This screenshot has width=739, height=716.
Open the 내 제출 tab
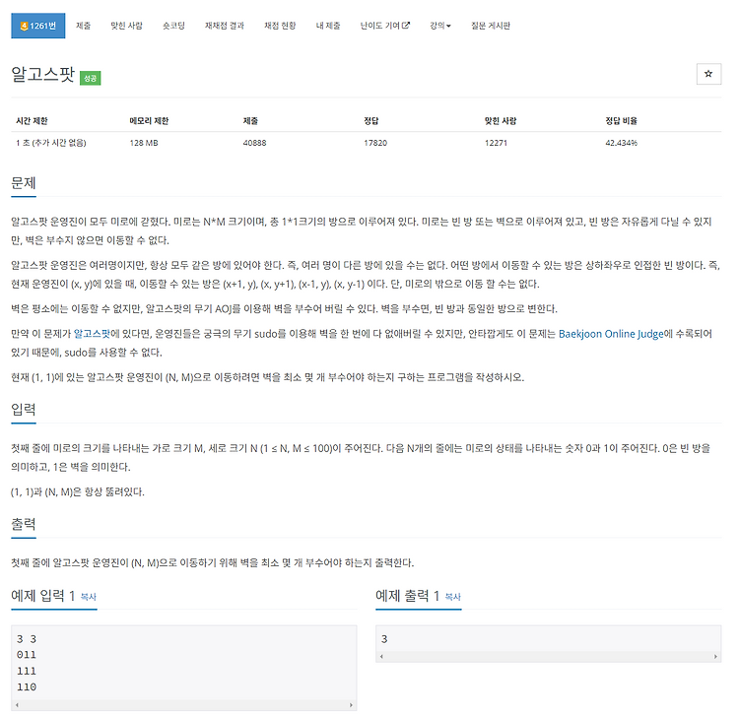point(328,26)
